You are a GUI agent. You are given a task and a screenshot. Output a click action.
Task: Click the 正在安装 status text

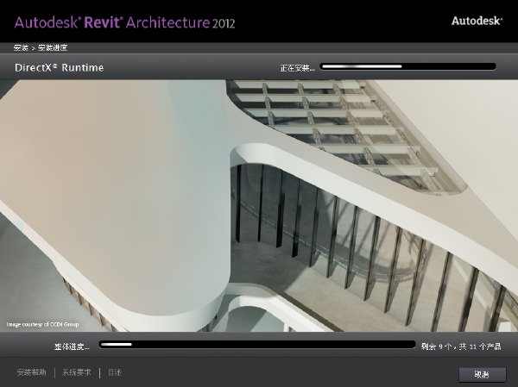[297, 68]
